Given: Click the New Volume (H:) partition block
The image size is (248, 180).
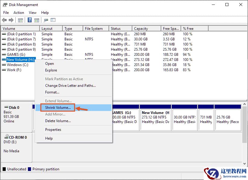Looking at the screenshot, I should pyautogui.click(x=155, y=118).
